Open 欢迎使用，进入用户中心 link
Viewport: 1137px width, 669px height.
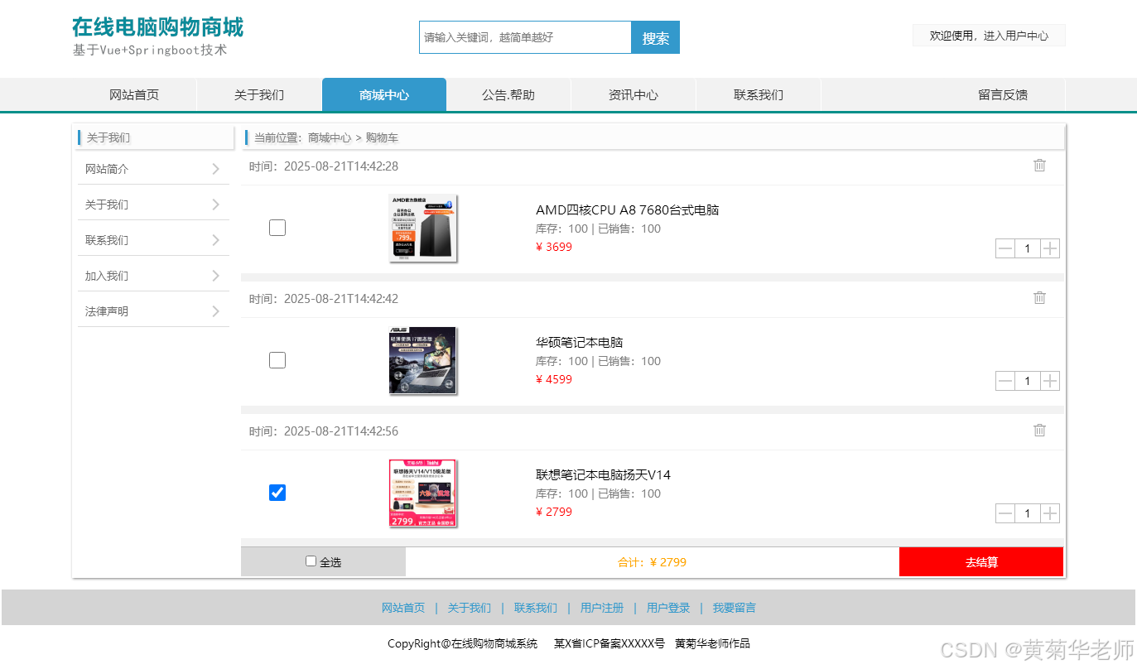pyautogui.click(x=989, y=36)
